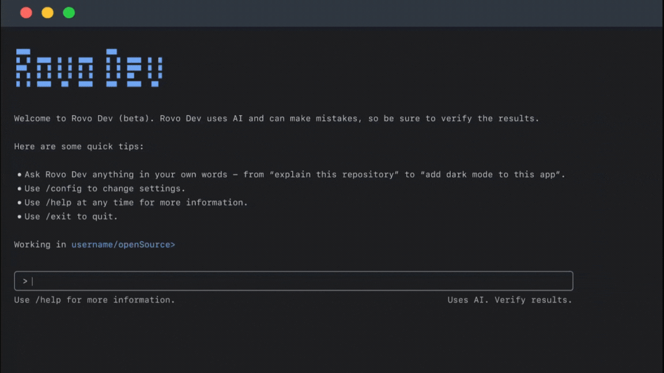This screenshot has height=373, width=664.
Task: Click the bullet before the "Ask Rovo Dev" tip
Action: [x=19, y=174]
